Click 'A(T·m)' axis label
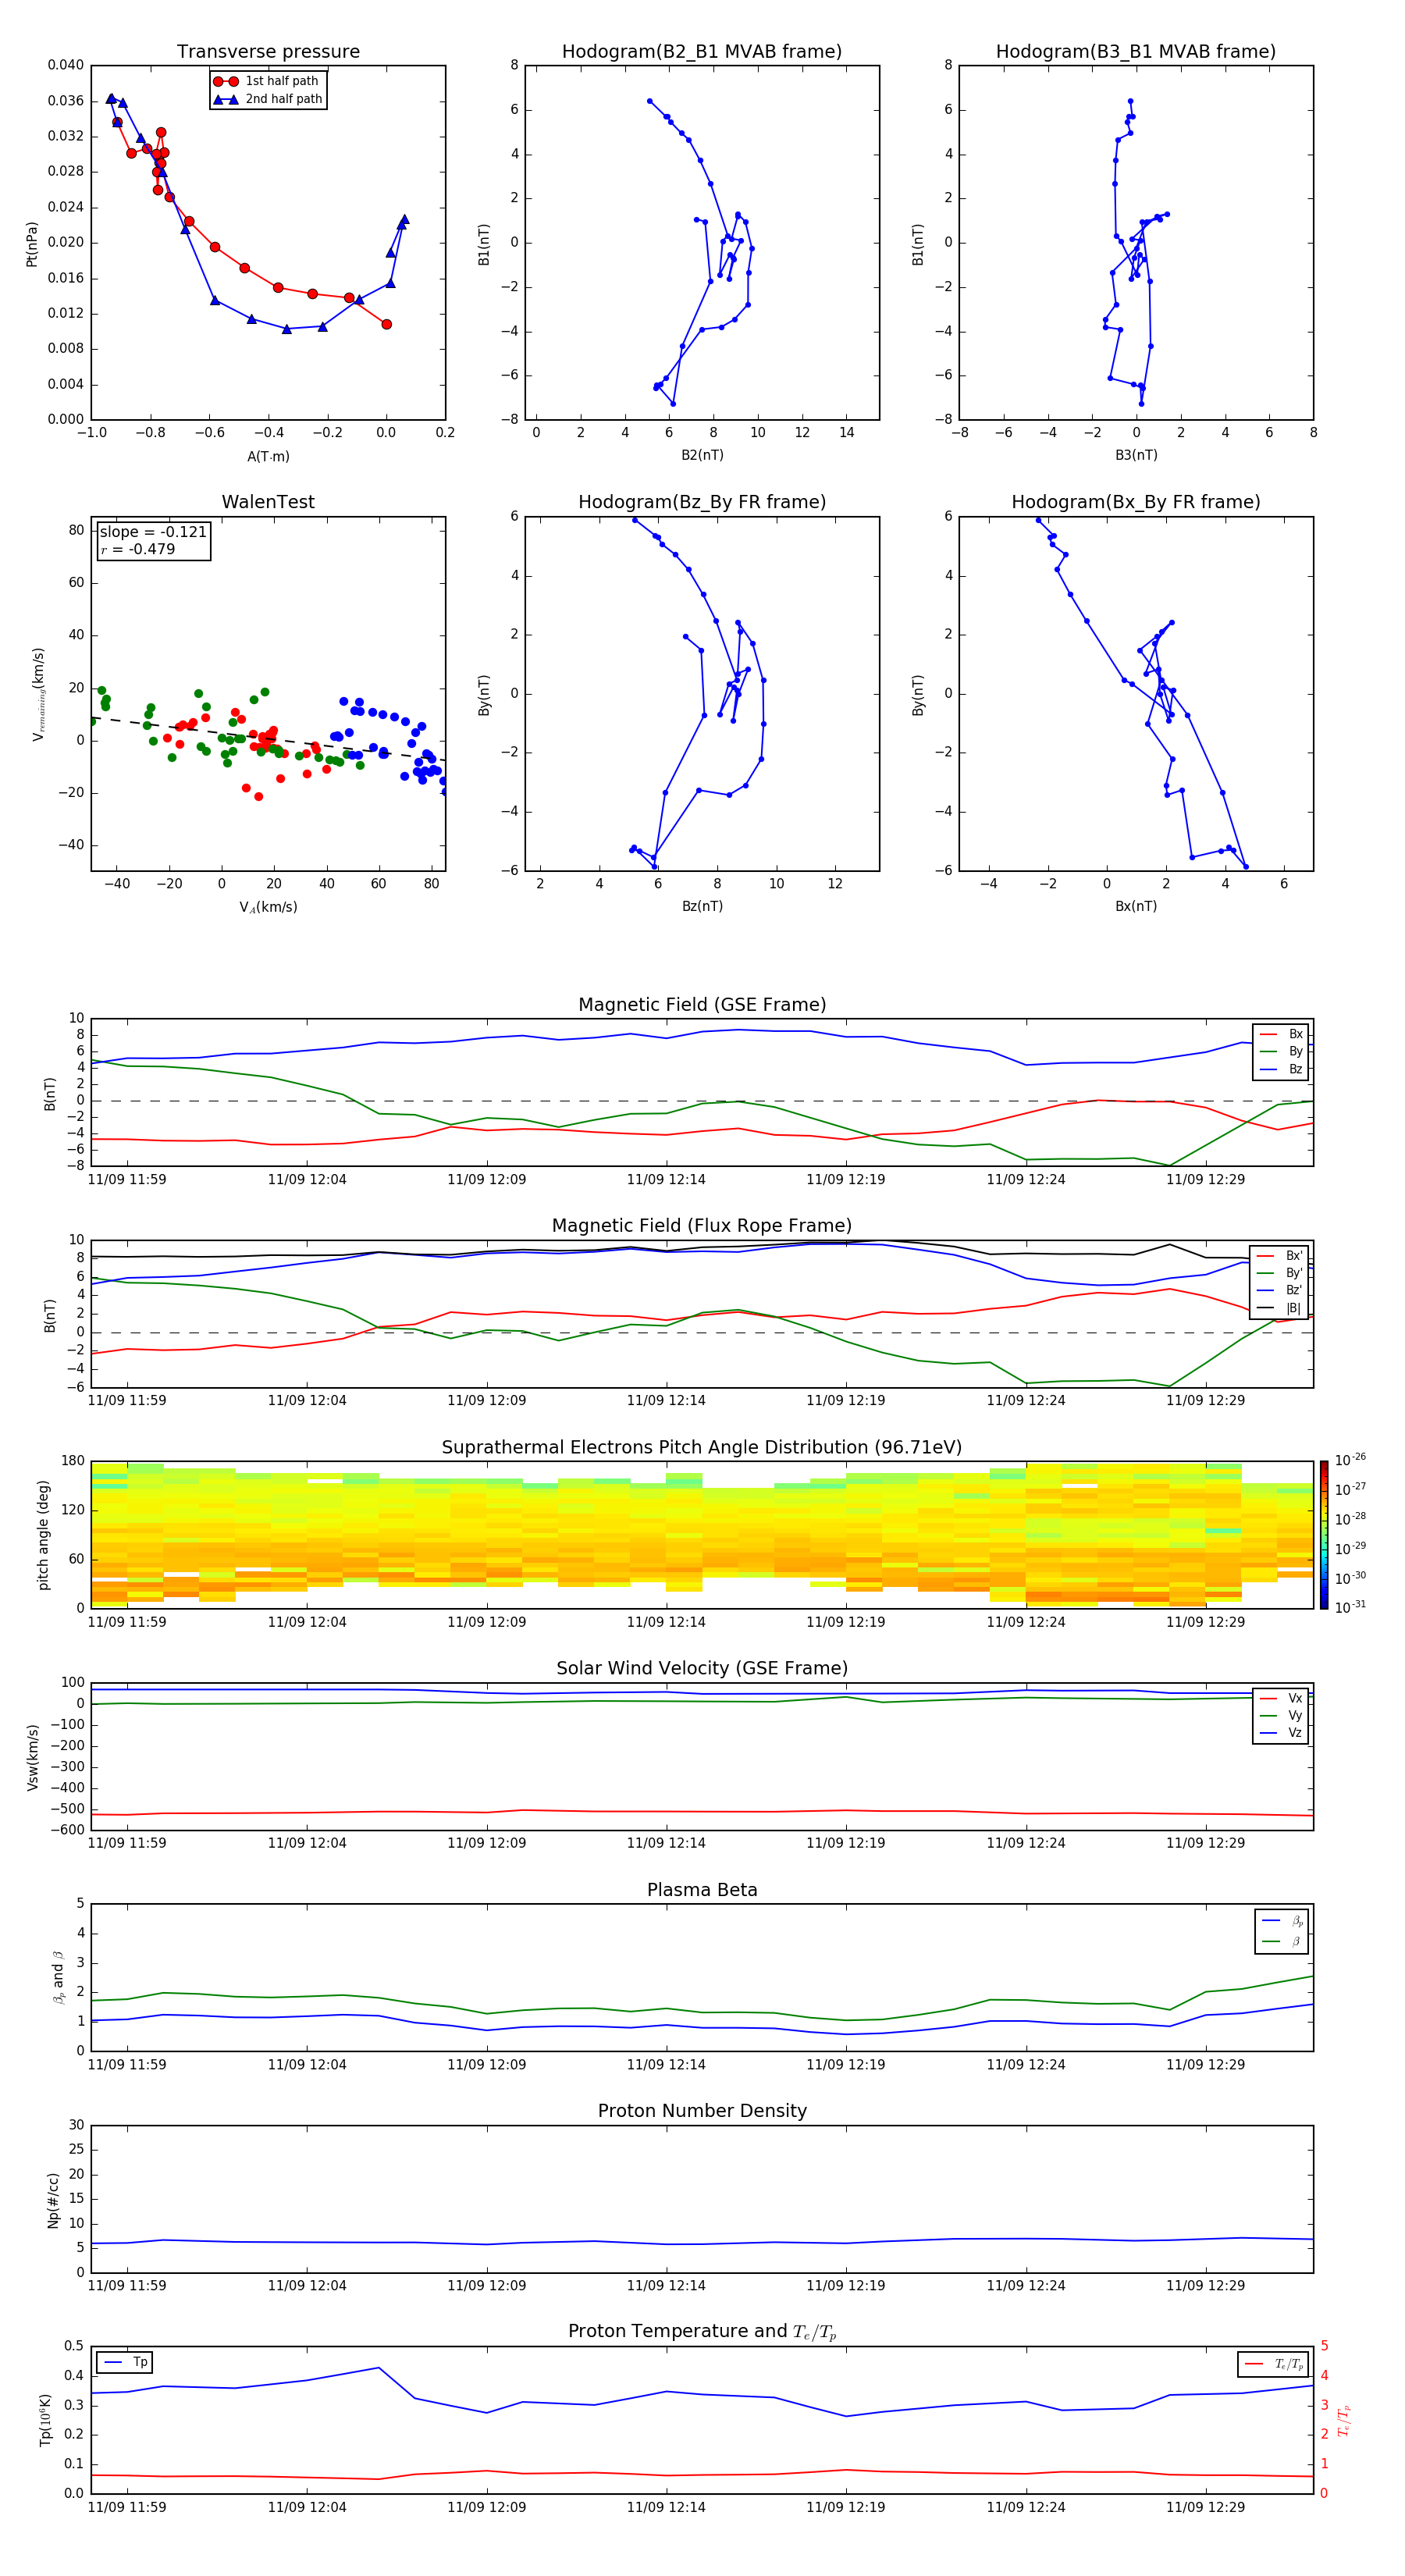Viewport: 1405px width, 2576px height. tap(268, 457)
